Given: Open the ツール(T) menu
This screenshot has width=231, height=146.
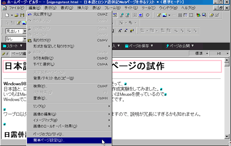Looking at the screenshot, I should pos(148,8).
